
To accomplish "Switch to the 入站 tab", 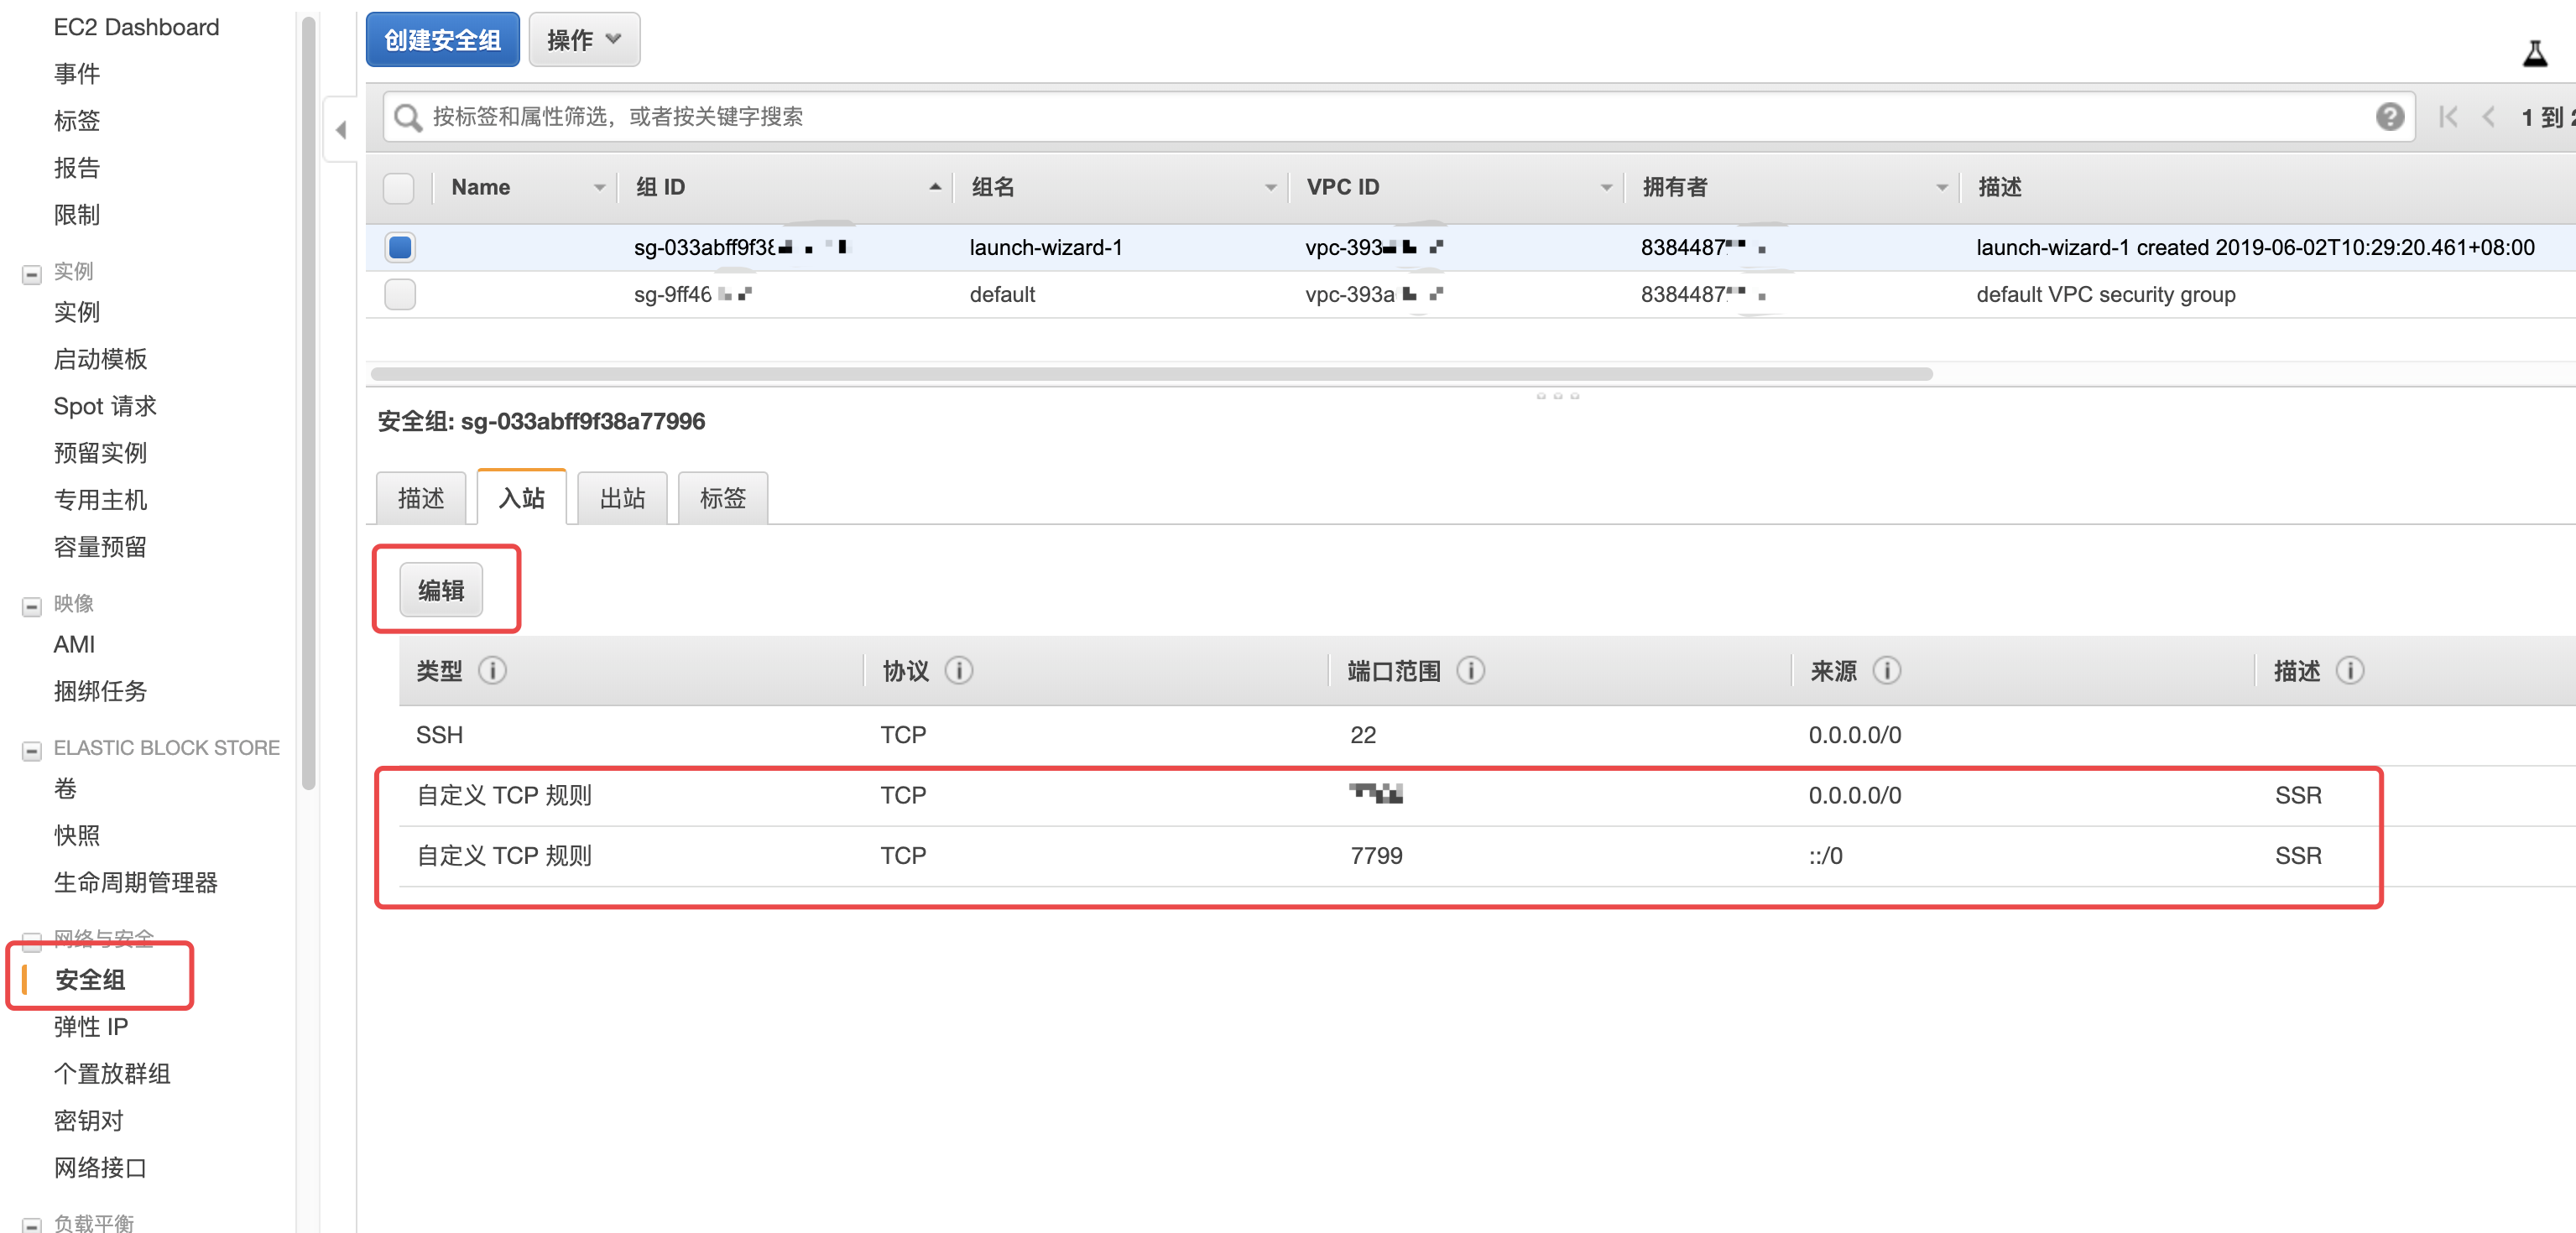I will tap(522, 497).
